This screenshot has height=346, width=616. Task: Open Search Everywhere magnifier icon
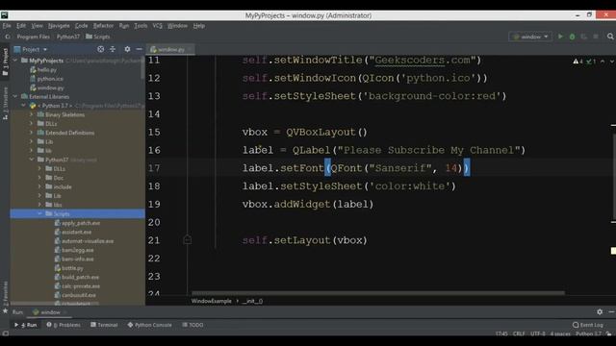(x=610, y=37)
